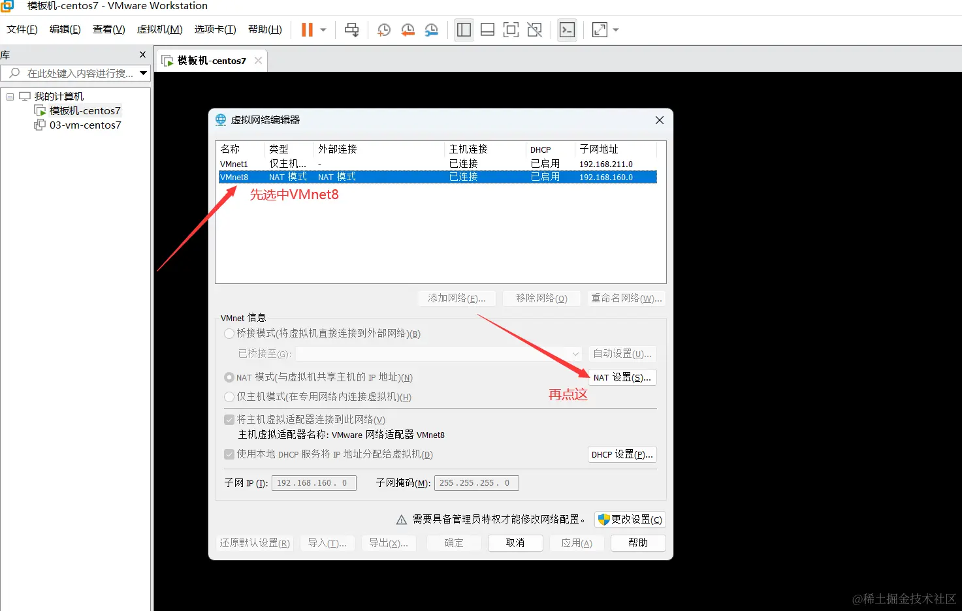The height and width of the screenshot is (611, 962).
Task: Open the dropdown arrow beside the stretch icon
Action: pyautogui.click(x=616, y=30)
